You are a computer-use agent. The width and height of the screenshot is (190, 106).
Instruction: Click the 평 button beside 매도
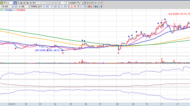(101, 6)
